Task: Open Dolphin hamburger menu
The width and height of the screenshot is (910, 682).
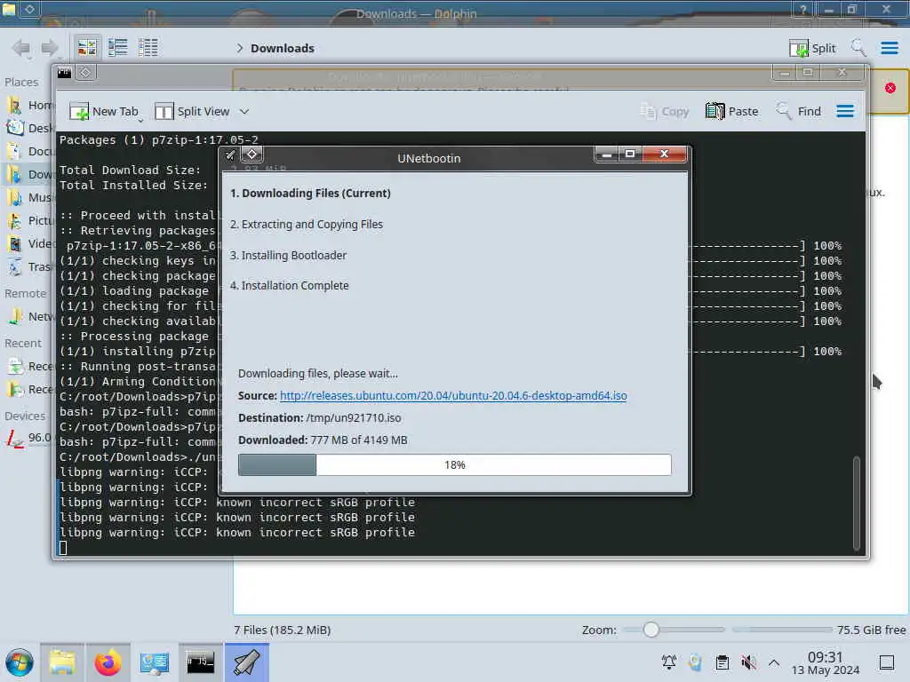Action: tap(890, 48)
